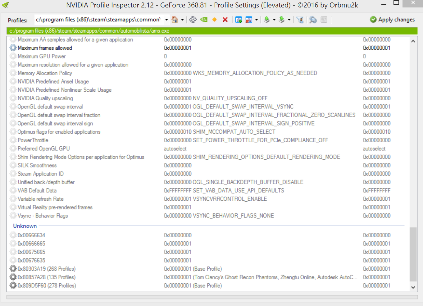Viewport: 423px width, 306px height.
Task: Maximize the Profile Inspector window
Action: point(396,3)
